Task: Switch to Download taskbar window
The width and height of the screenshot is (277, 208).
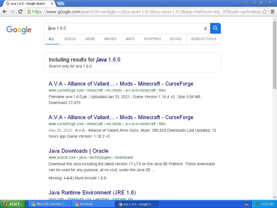Action: pos(93,204)
